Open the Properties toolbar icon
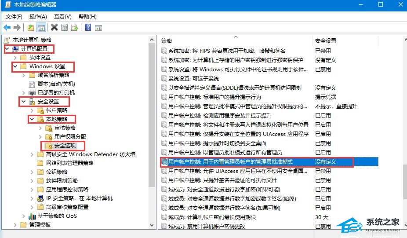The width and height of the screenshot is (407, 238). click(x=64, y=27)
